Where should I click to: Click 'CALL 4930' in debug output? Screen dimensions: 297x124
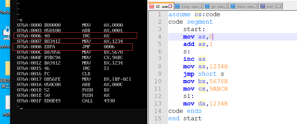tap(98, 101)
